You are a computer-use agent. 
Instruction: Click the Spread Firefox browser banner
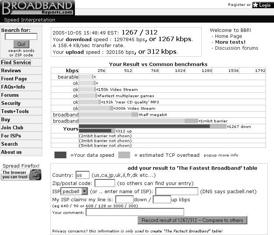pos(21,175)
